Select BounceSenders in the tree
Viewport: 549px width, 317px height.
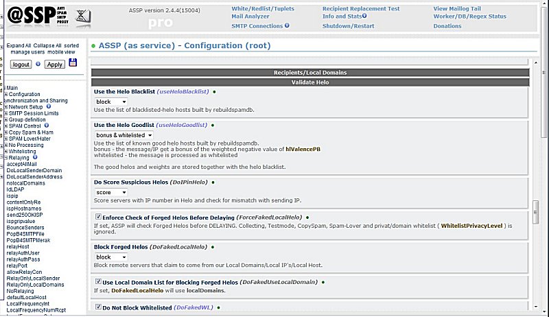click(x=25, y=227)
